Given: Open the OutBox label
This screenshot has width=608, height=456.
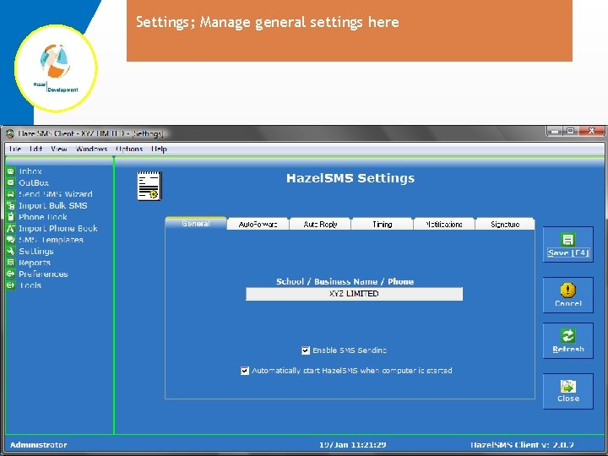Looking at the screenshot, I should [x=34, y=182].
